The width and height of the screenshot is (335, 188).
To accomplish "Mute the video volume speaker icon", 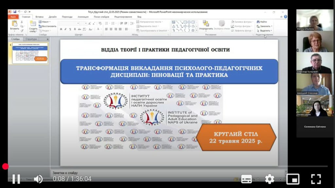I will 38,179.
